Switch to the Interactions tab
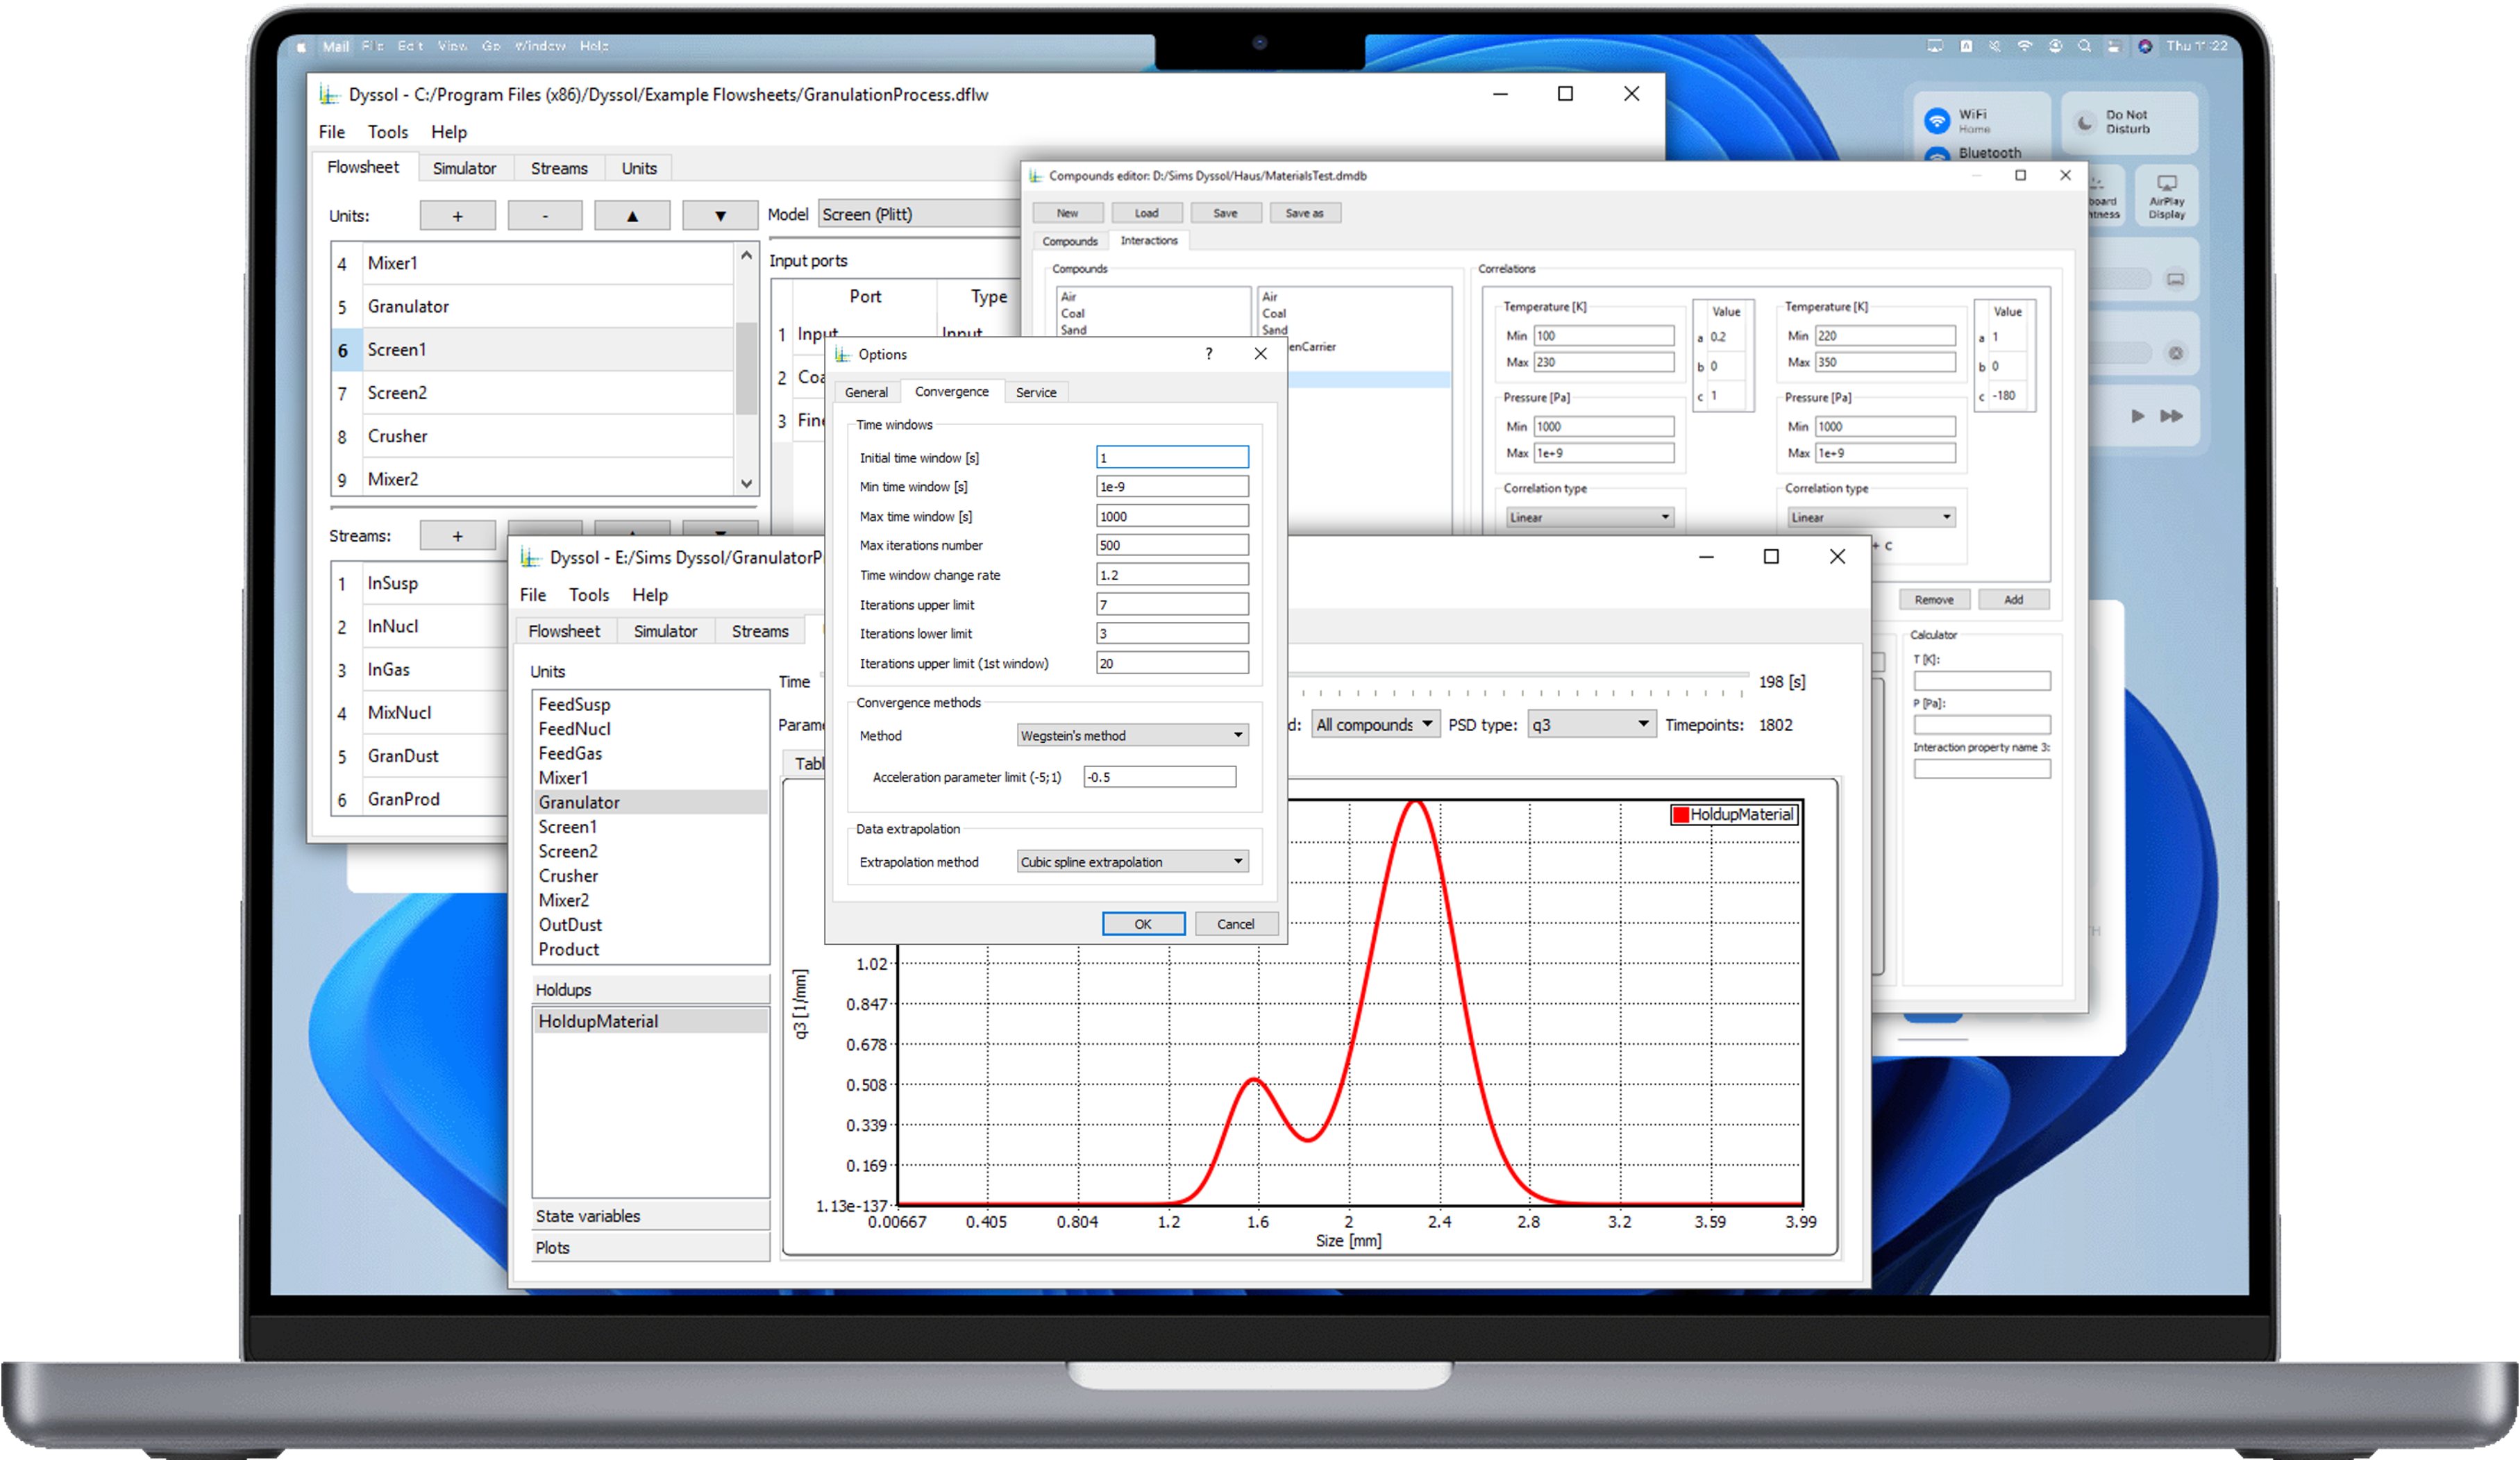The image size is (2520, 1460). click(x=1148, y=241)
